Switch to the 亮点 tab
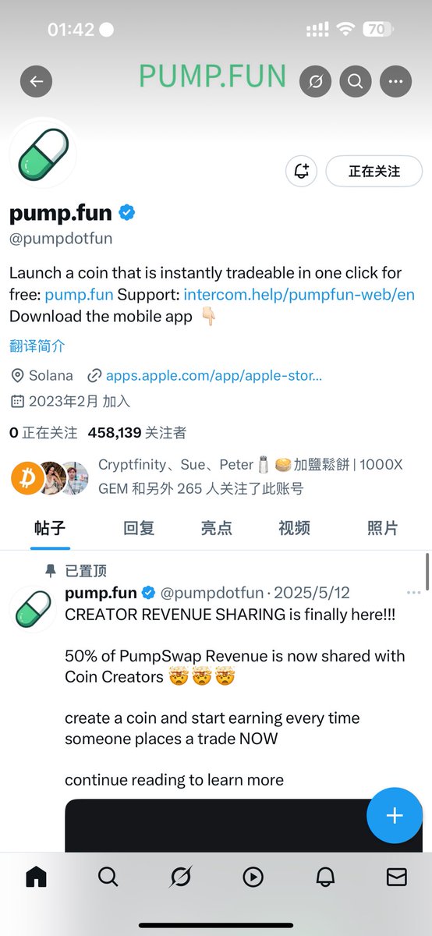Viewport: 432px width, 936px height. tap(216, 528)
